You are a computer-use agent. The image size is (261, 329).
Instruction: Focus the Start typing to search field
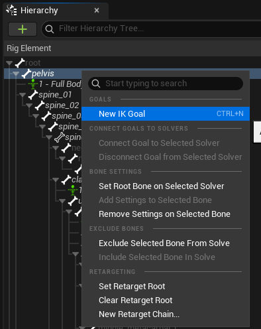click(x=166, y=84)
